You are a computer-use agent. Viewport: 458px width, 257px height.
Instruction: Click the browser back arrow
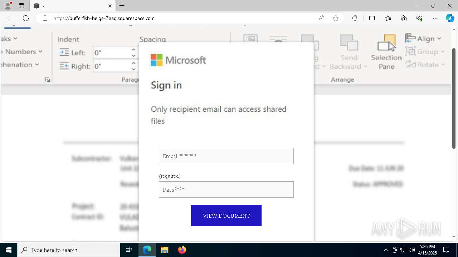coord(10,18)
